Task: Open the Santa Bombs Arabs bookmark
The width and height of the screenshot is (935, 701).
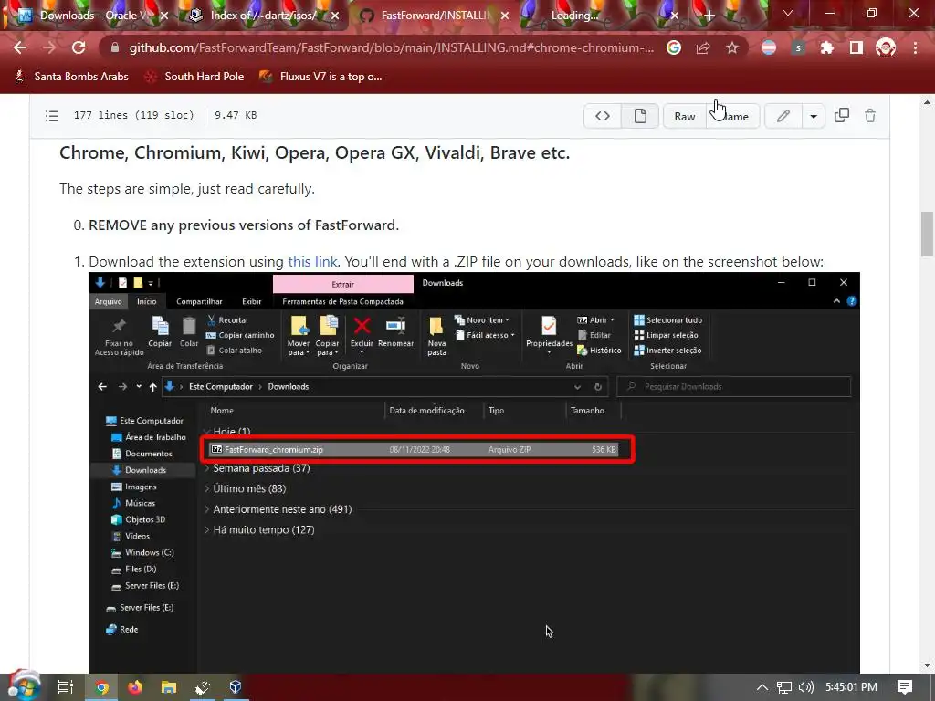Action: coord(71,77)
